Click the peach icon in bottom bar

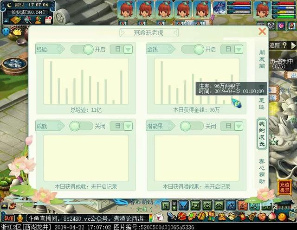tap(272, 217)
